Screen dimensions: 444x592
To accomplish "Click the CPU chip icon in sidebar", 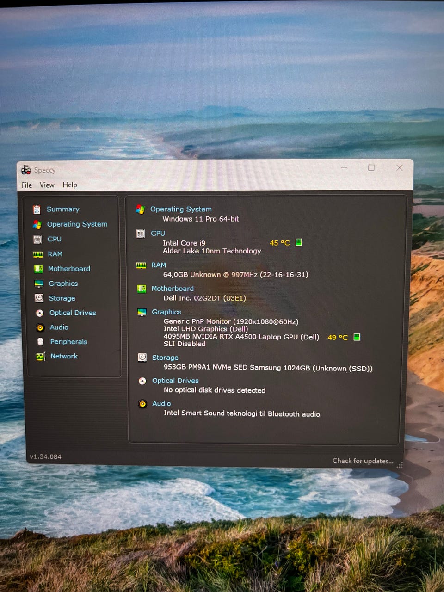I will click(x=37, y=239).
